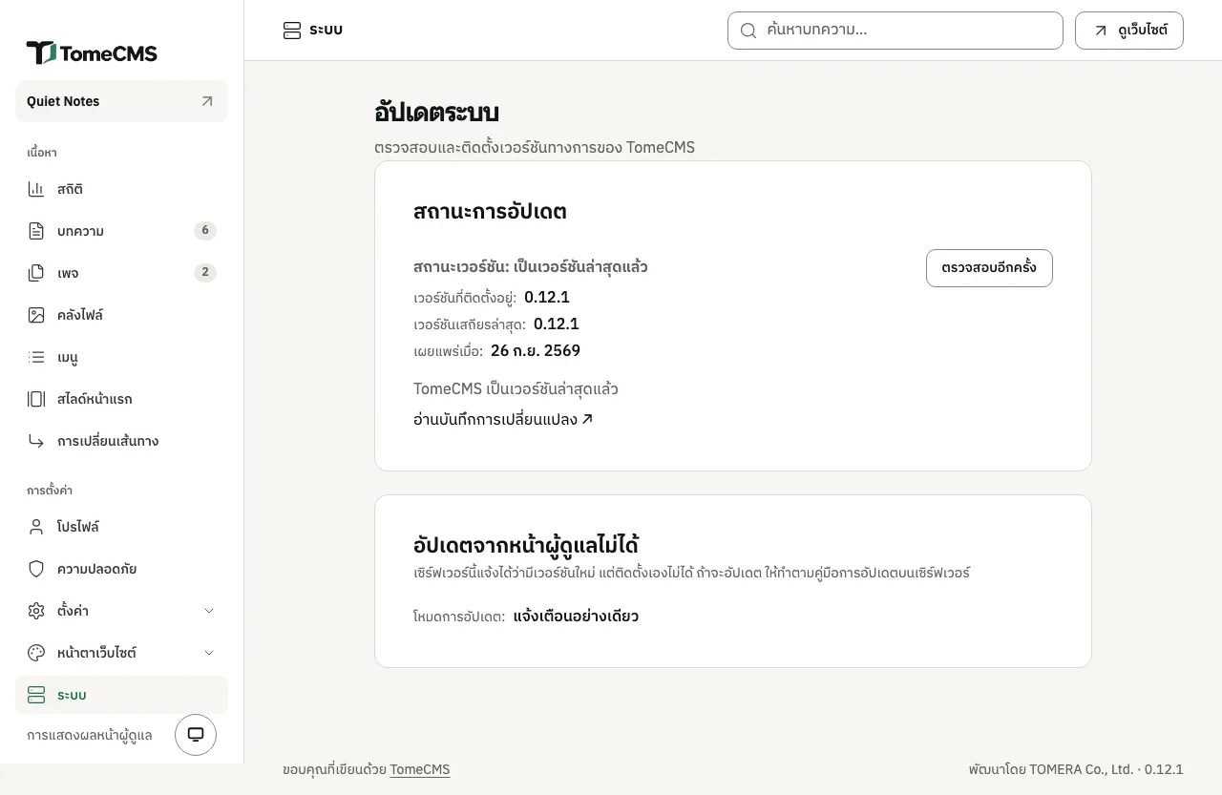Select ระบบ in the sidebar
The image size is (1222, 795).
[x=121, y=695]
